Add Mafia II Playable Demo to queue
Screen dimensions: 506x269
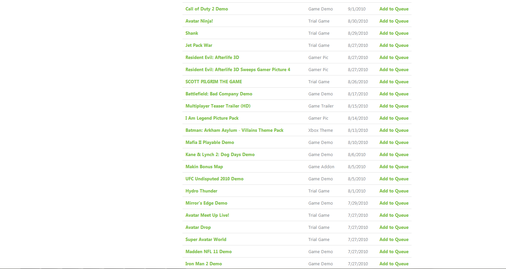394,143
